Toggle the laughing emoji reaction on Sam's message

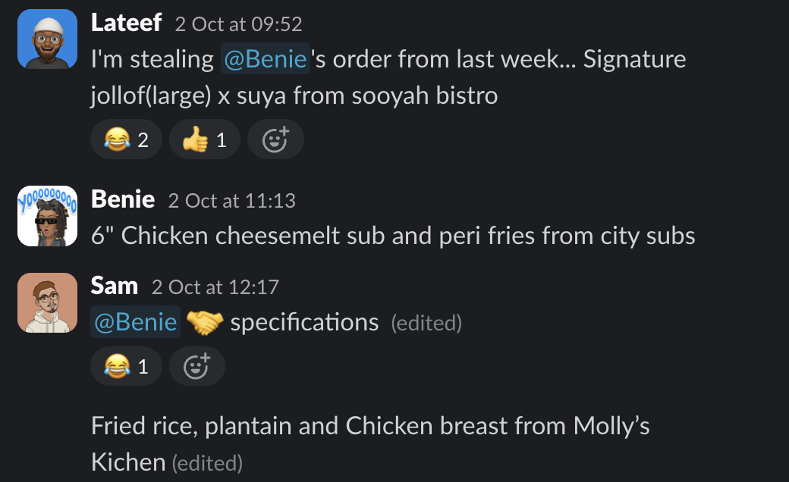[126, 367]
